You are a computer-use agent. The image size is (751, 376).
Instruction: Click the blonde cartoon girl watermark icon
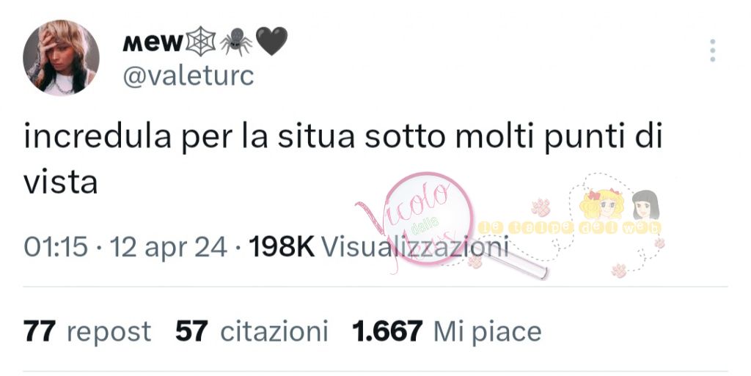601,203
